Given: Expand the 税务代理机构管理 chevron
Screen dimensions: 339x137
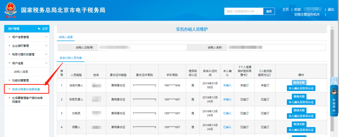Looking at the screenshot, I should pyautogui.click(x=46, y=54).
